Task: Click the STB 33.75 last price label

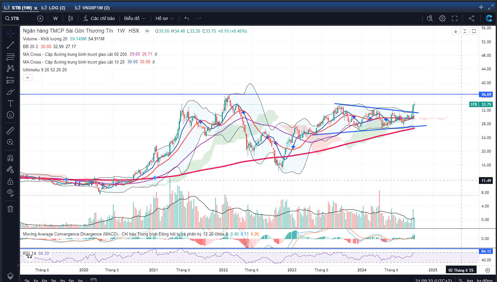Action: (481, 104)
